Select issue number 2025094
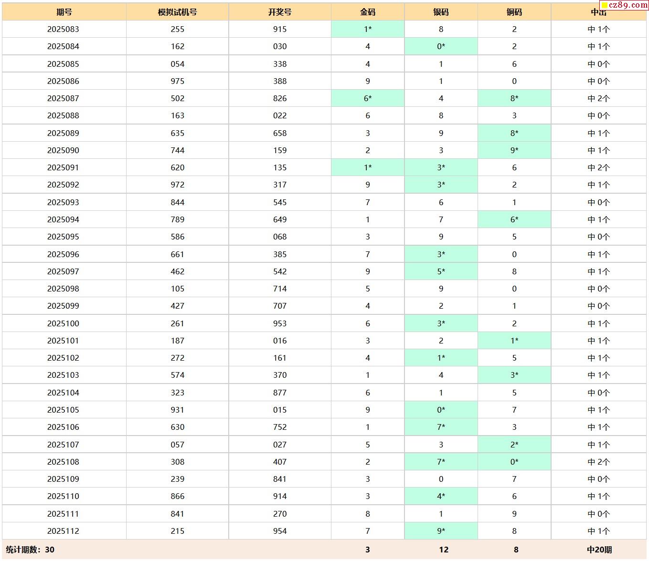649x561 pixels. (x=63, y=219)
